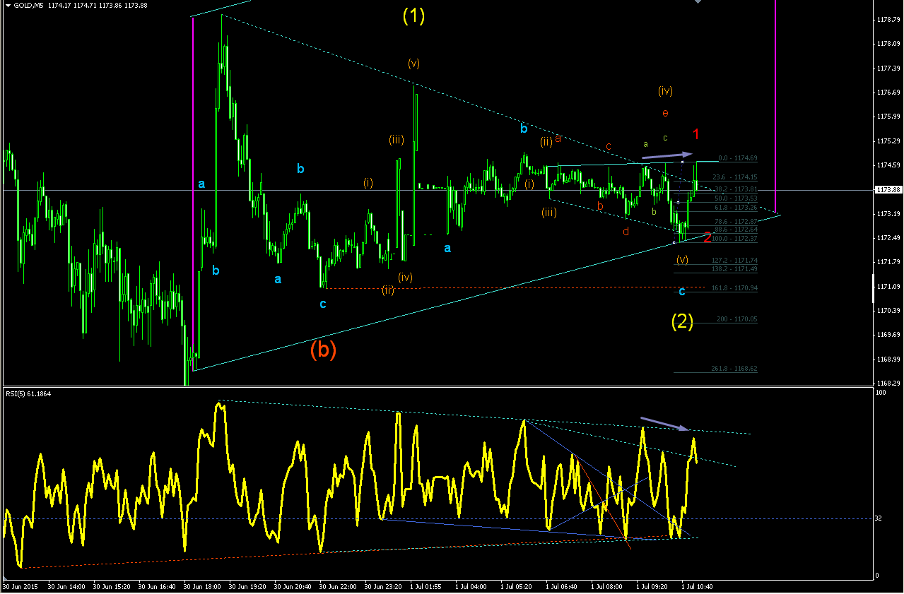Click Fibonacci level 200 - 1170.05

click(736, 319)
